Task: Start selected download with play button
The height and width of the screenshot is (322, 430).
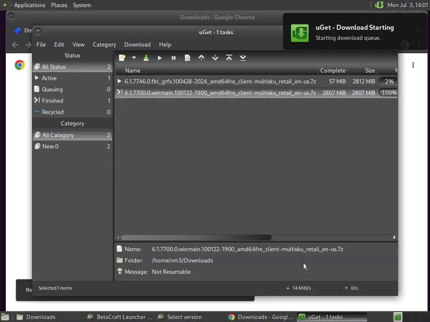Action: click(160, 58)
